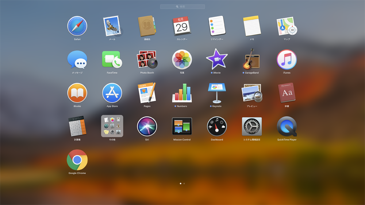Open the Preview app
365x205 pixels.
point(252,93)
